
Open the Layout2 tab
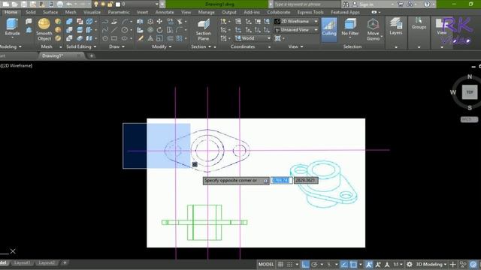point(47,262)
